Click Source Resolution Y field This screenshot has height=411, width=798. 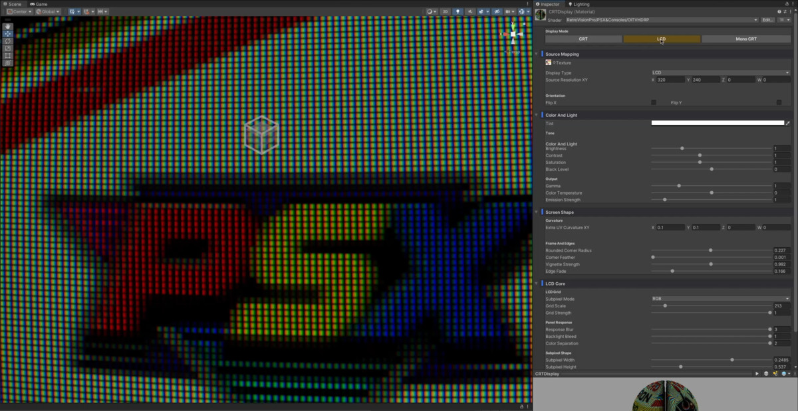[706, 80]
